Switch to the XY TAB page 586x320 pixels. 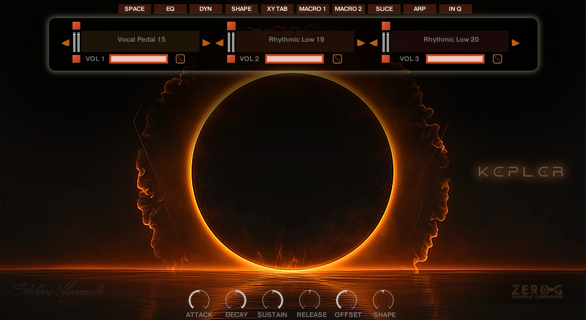(x=277, y=9)
